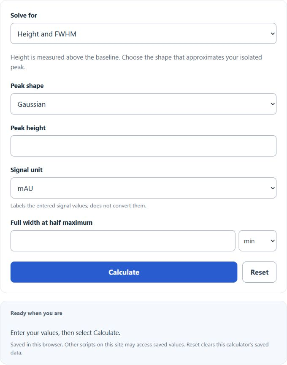This screenshot has height=365, width=287.
Task: Click the chevron arrow on the Gaussian selector
Action: click(273, 104)
